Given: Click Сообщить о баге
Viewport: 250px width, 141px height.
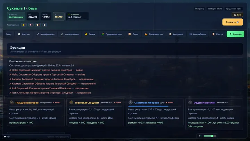Looking at the screenshot, I should [215, 9].
